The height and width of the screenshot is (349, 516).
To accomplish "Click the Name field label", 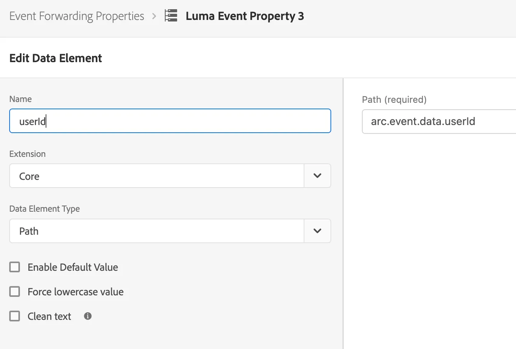I will point(21,99).
